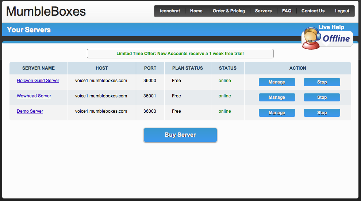Open the Demo Server link
Screen dimensions: 361x201
[30, 111]
